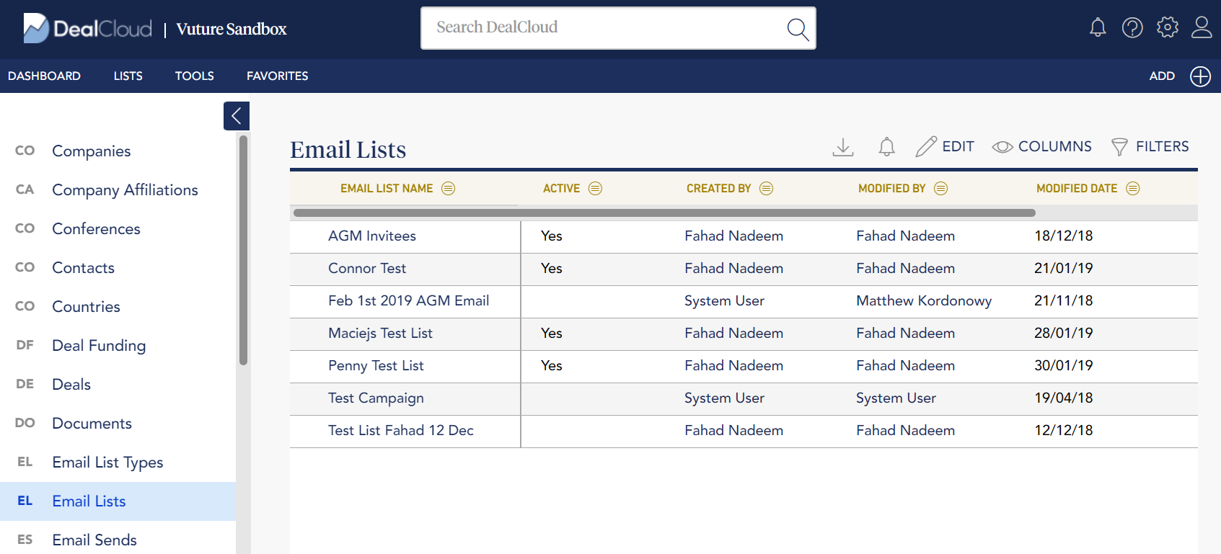Open the Lists menu
Image resolution: width=1221 pixels, height=554 pixels.
[x=128, y=76]
